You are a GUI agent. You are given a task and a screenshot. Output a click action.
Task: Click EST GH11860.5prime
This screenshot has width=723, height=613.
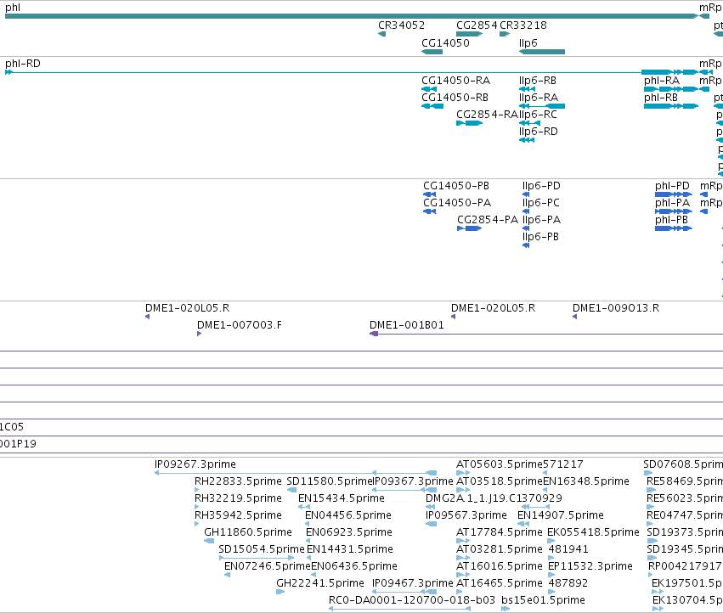click(x=248, y=532)
